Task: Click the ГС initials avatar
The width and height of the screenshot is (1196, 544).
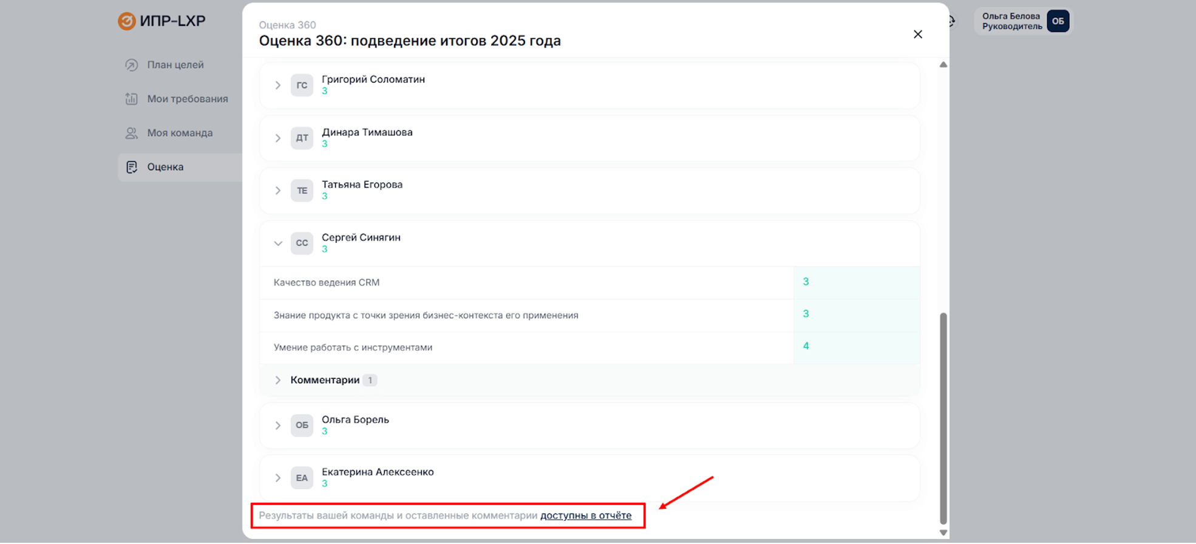Action: [302, 86]
